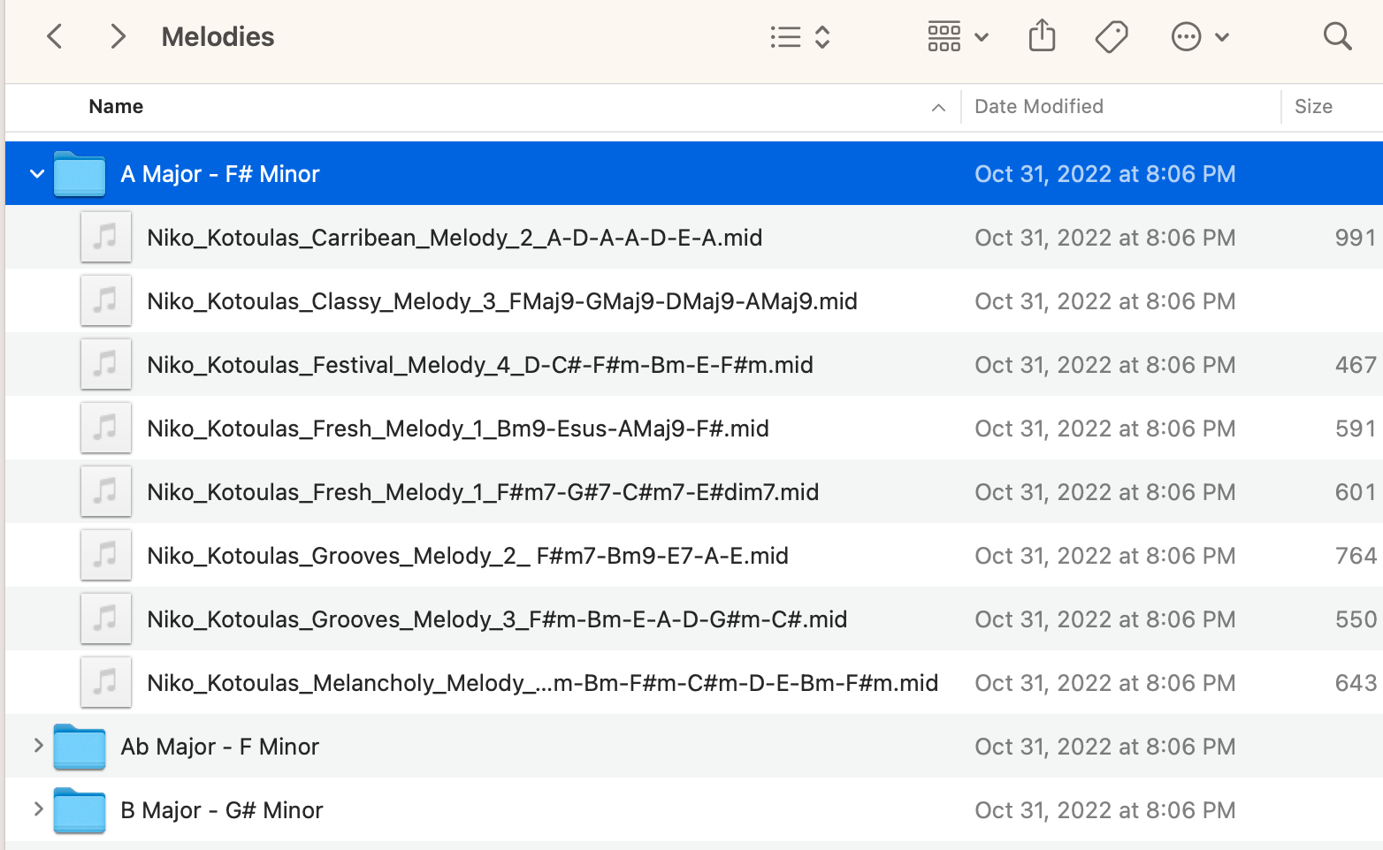This screenshot has height=850, width=1383.
Task: Expand the B Major - G# Minor folder
Action: [x=37, y=809]
